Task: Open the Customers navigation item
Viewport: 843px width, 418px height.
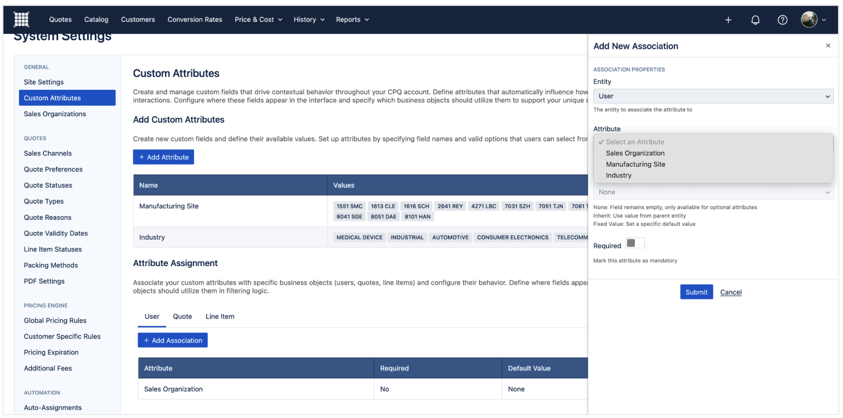Action: pyautogui.click(x=138, y=19)
